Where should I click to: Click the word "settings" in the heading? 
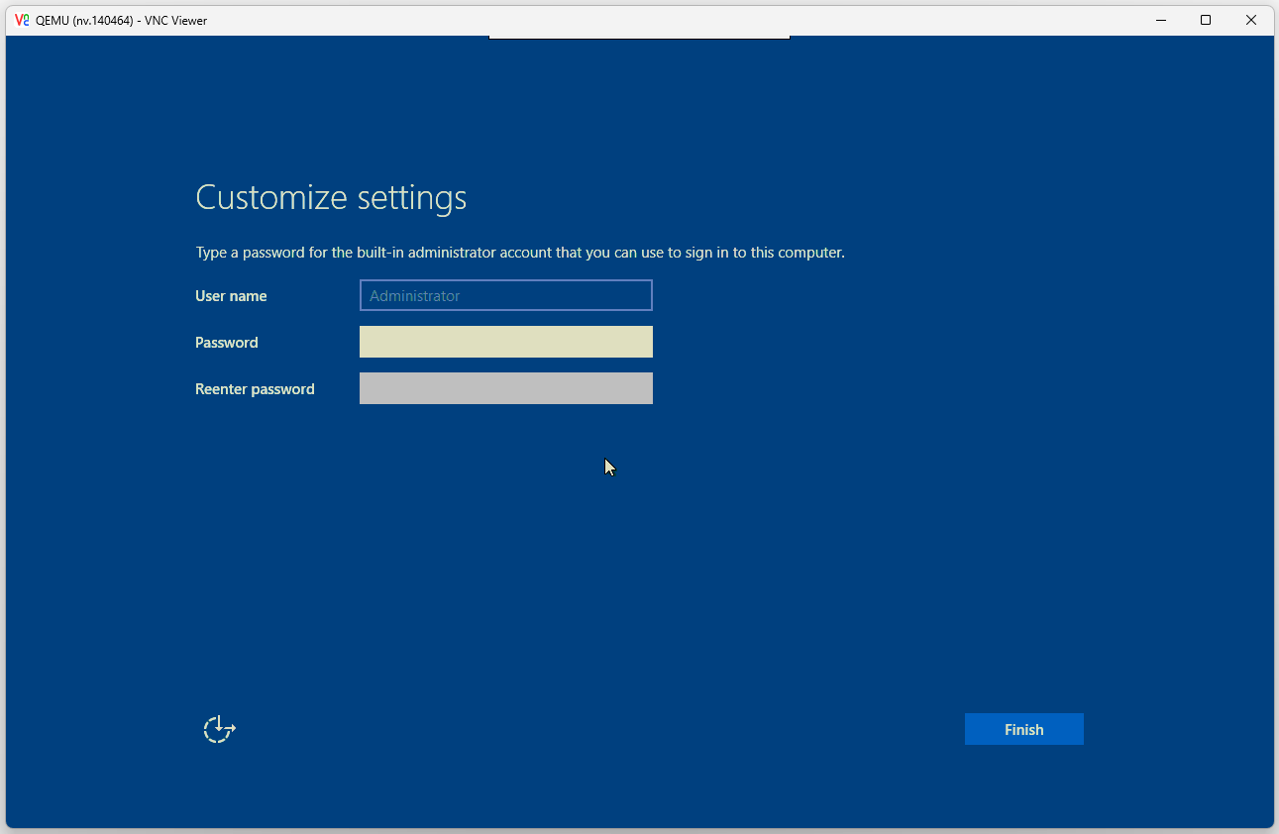[x=411, y=198]
